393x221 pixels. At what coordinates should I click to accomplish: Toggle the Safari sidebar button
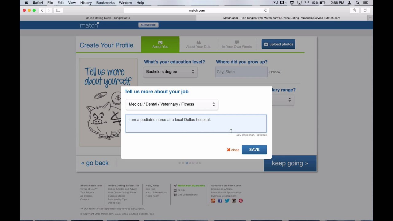coord(58,10)
